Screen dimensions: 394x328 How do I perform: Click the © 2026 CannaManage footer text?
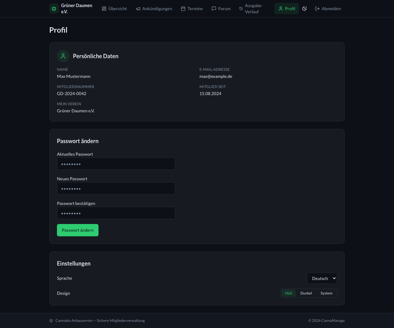click(x=327, y=321)
